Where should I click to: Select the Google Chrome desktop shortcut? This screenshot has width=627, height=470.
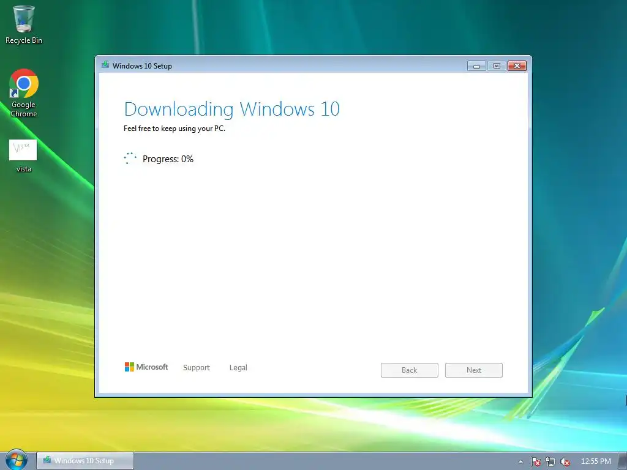pyautogui.click(x=24, y=93)
